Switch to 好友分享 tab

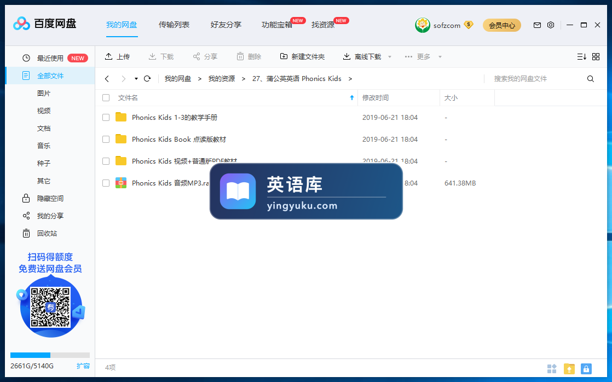pos(226,25)
